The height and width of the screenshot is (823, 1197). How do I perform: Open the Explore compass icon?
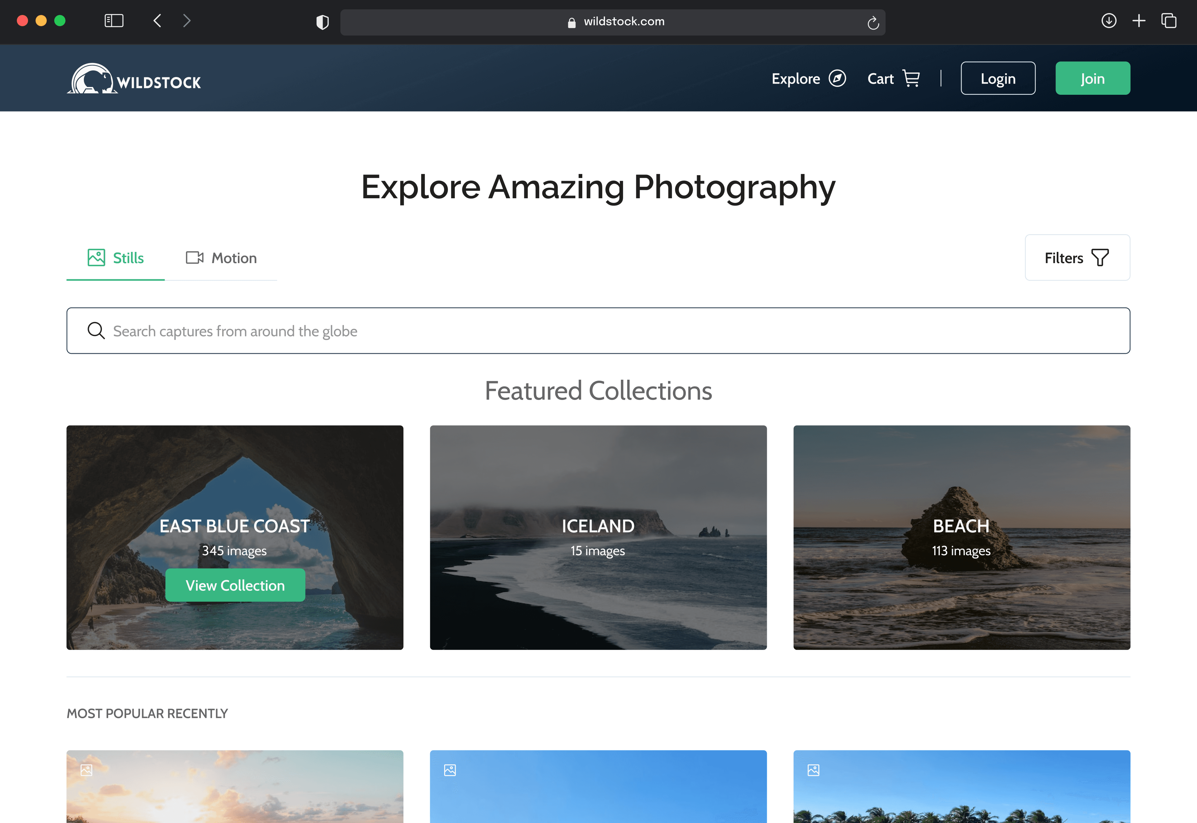pos(837,78)
